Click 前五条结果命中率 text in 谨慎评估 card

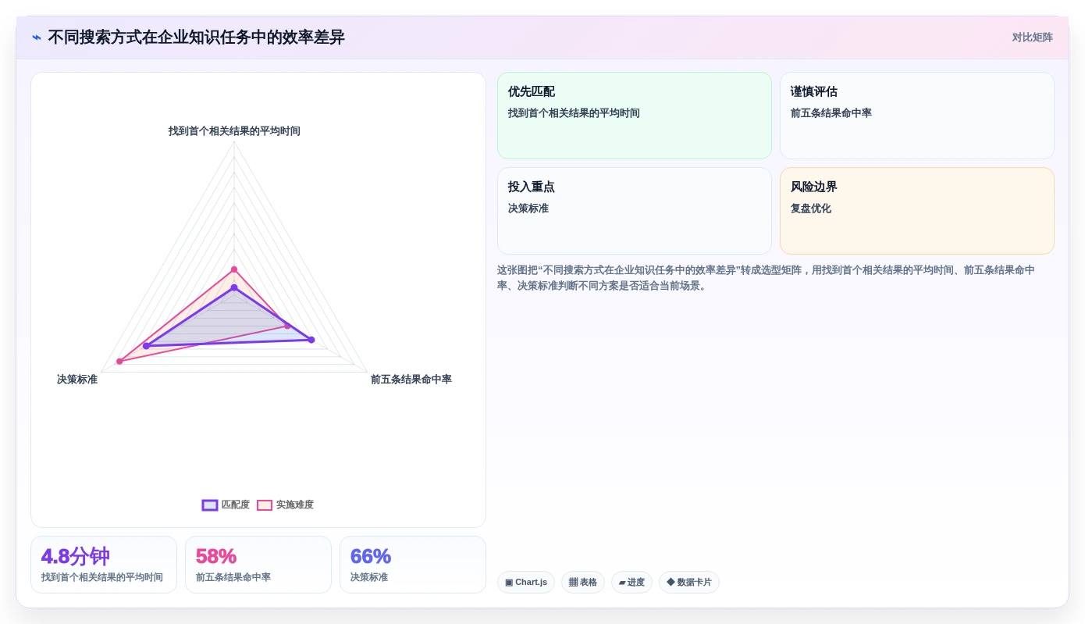click(x=831, y=113)
